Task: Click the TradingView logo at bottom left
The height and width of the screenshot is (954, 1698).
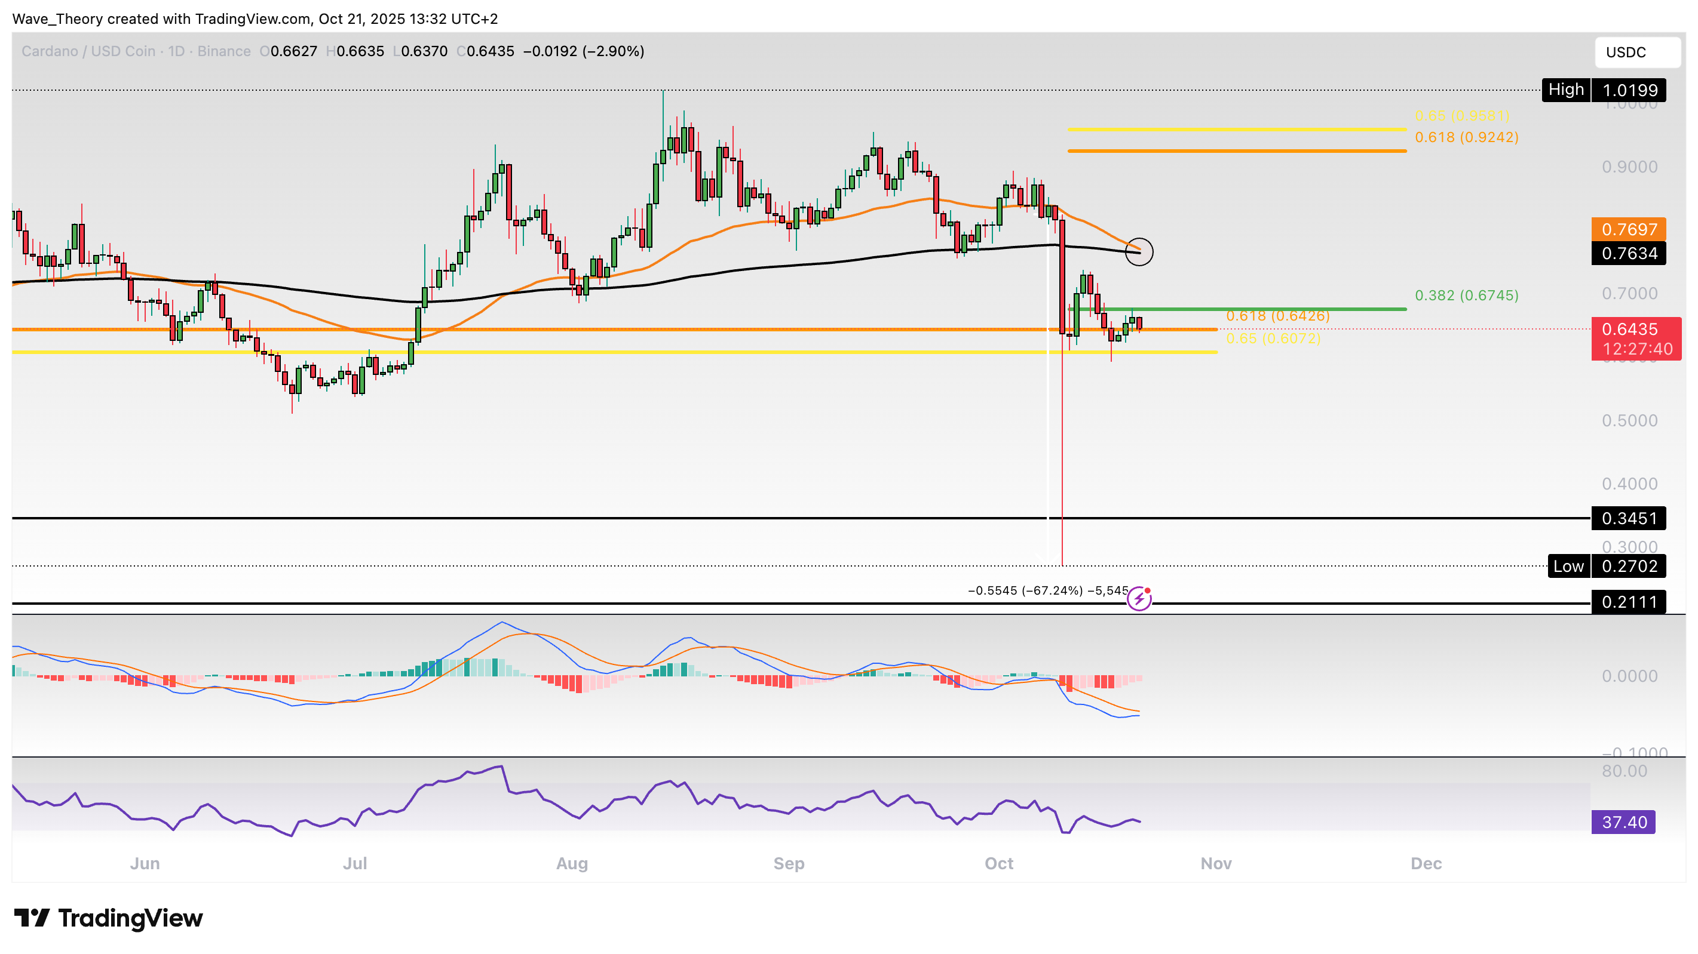Action: (109, 918)
